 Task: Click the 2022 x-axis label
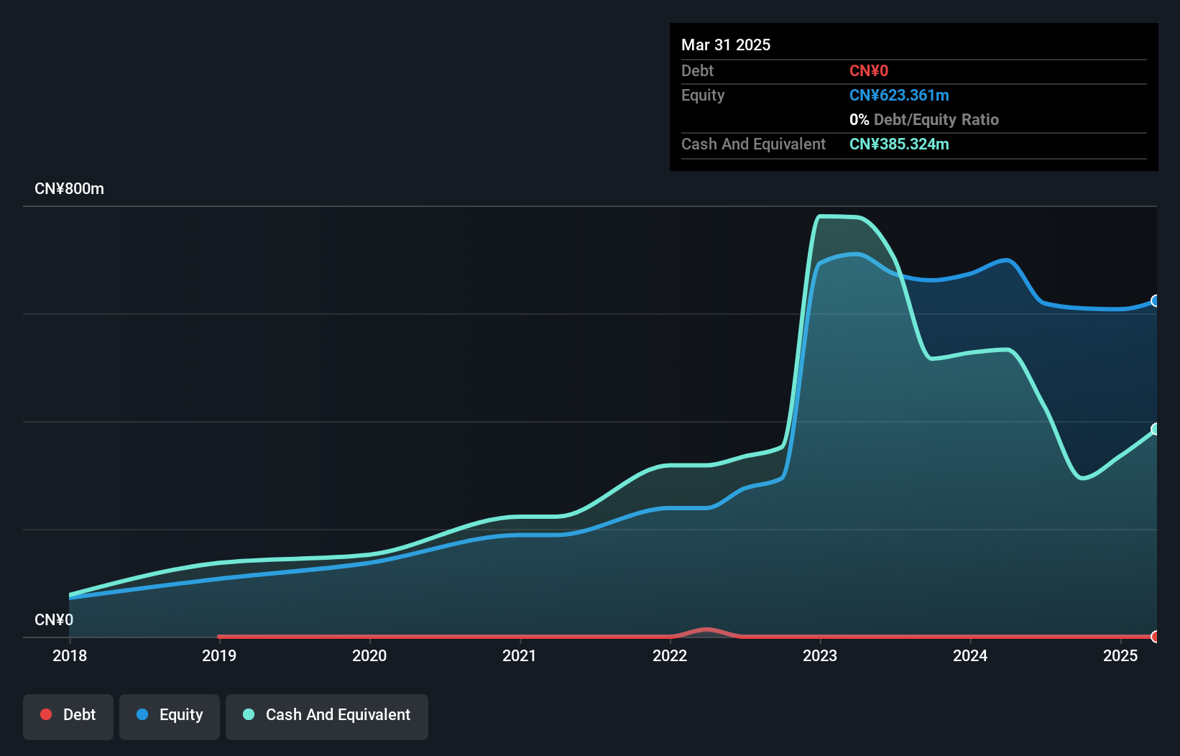click(x=670, y=655)
